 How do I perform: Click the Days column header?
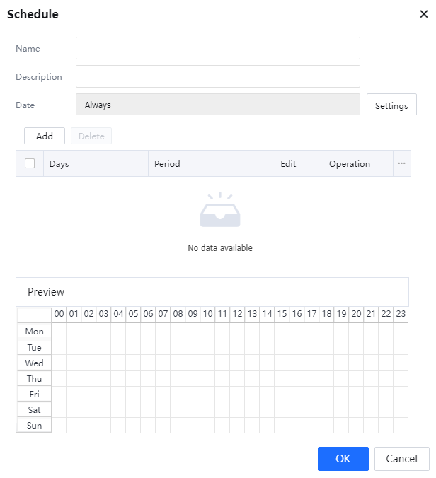coord(59,163)
